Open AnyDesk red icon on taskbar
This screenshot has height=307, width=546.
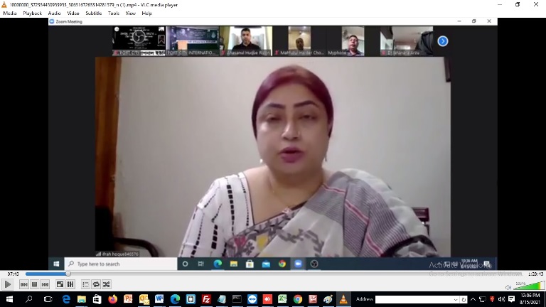267,299
